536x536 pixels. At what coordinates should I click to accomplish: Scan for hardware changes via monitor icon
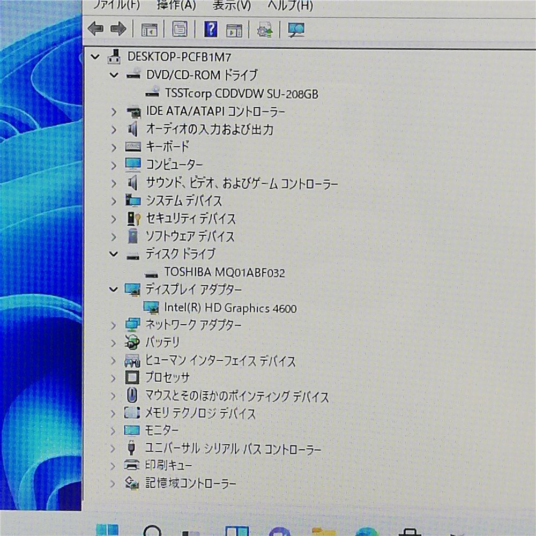pyautogui.click(x=296, y=29)
